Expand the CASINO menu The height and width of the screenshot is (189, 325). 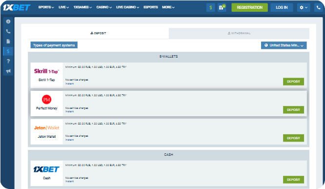pyautogui.click(x=104, y=7)
